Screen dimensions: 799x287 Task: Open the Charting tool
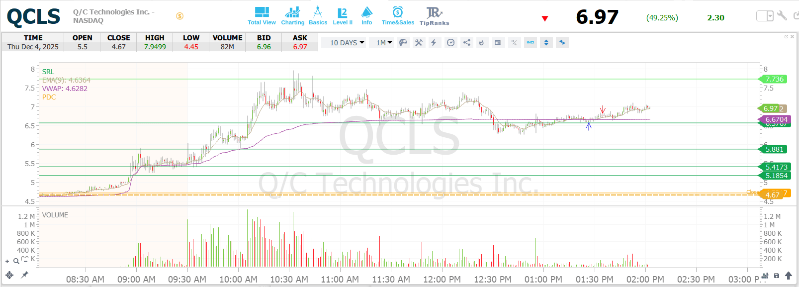pyautogui.click(x=292, y=16)
